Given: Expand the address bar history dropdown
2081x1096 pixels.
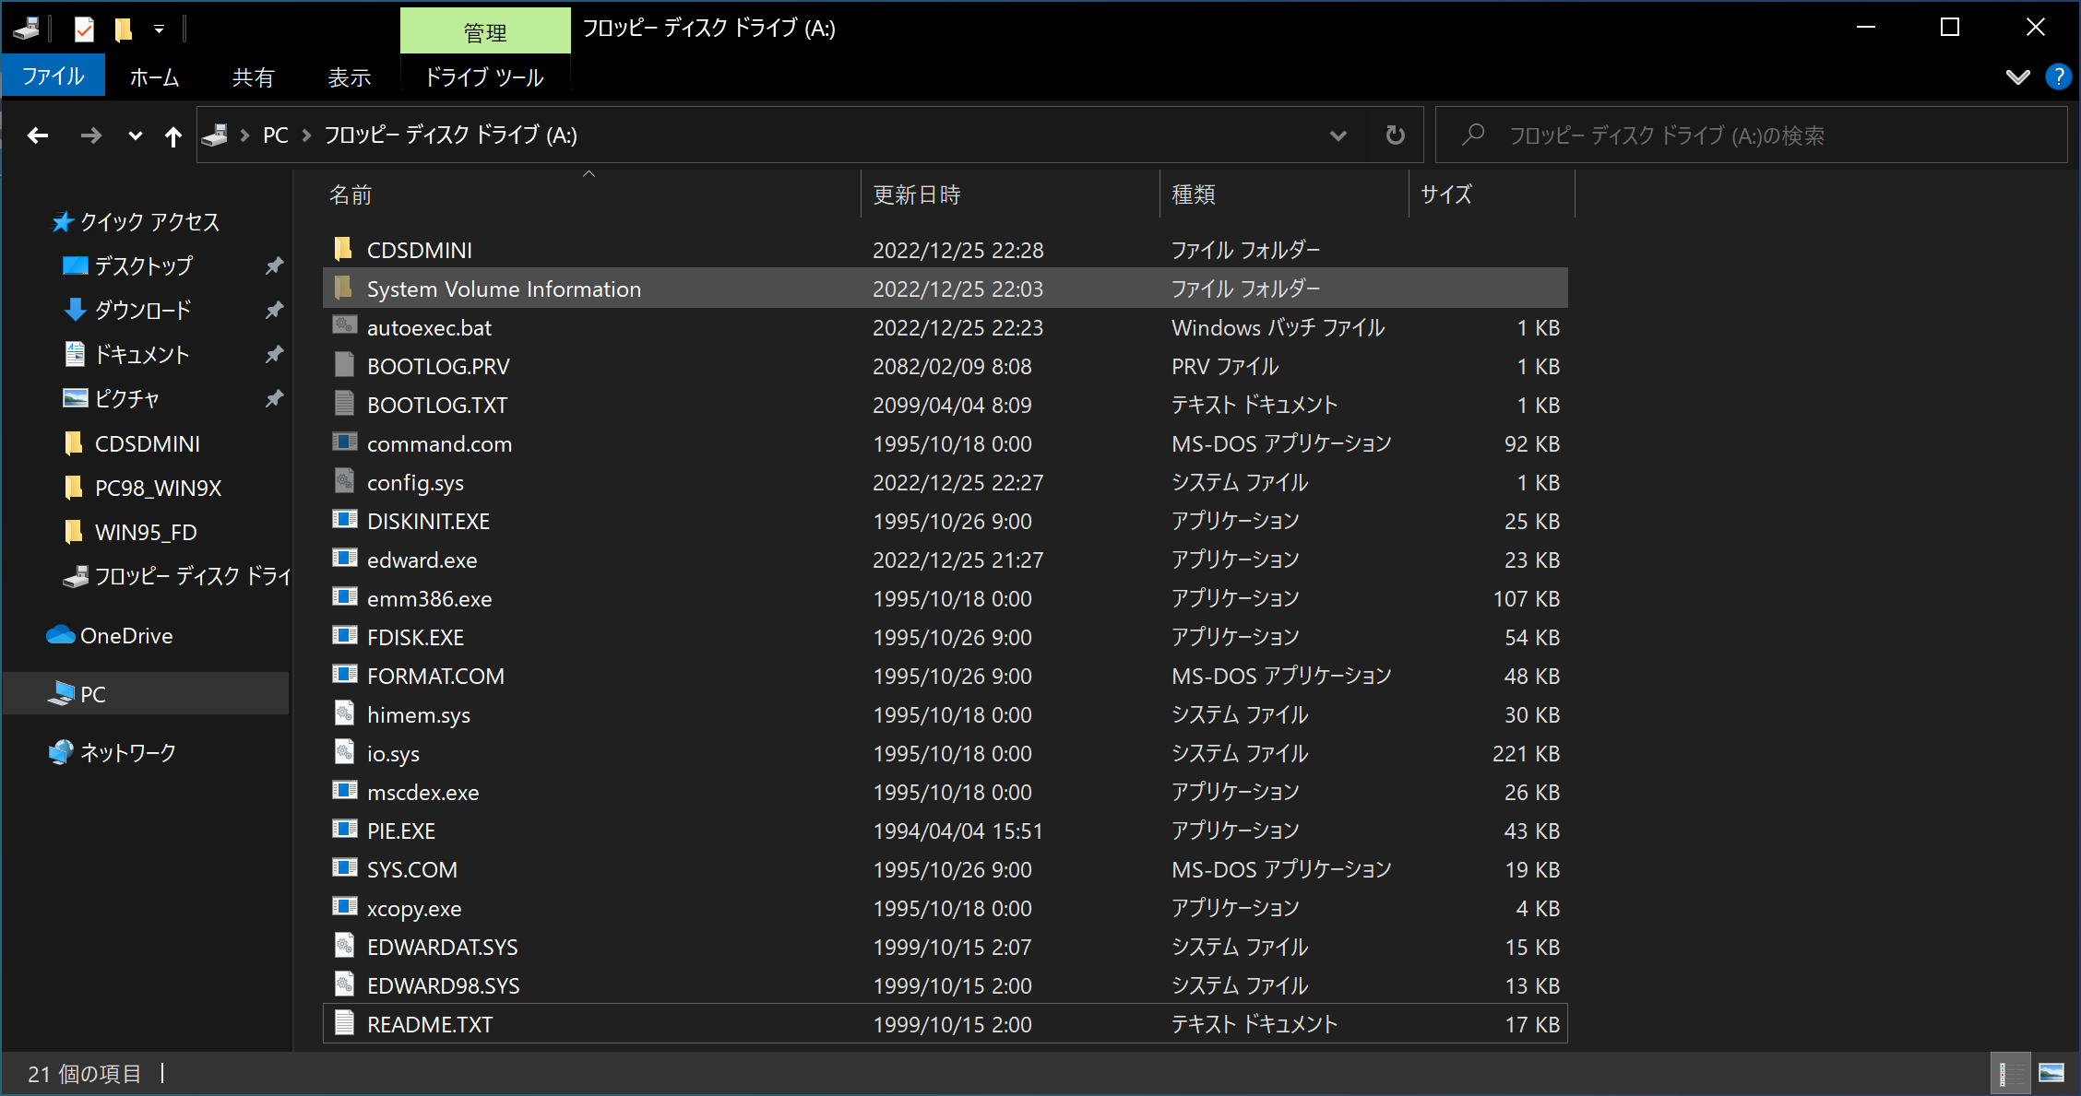Looking at the screenshot, I should pos(1338,136).
